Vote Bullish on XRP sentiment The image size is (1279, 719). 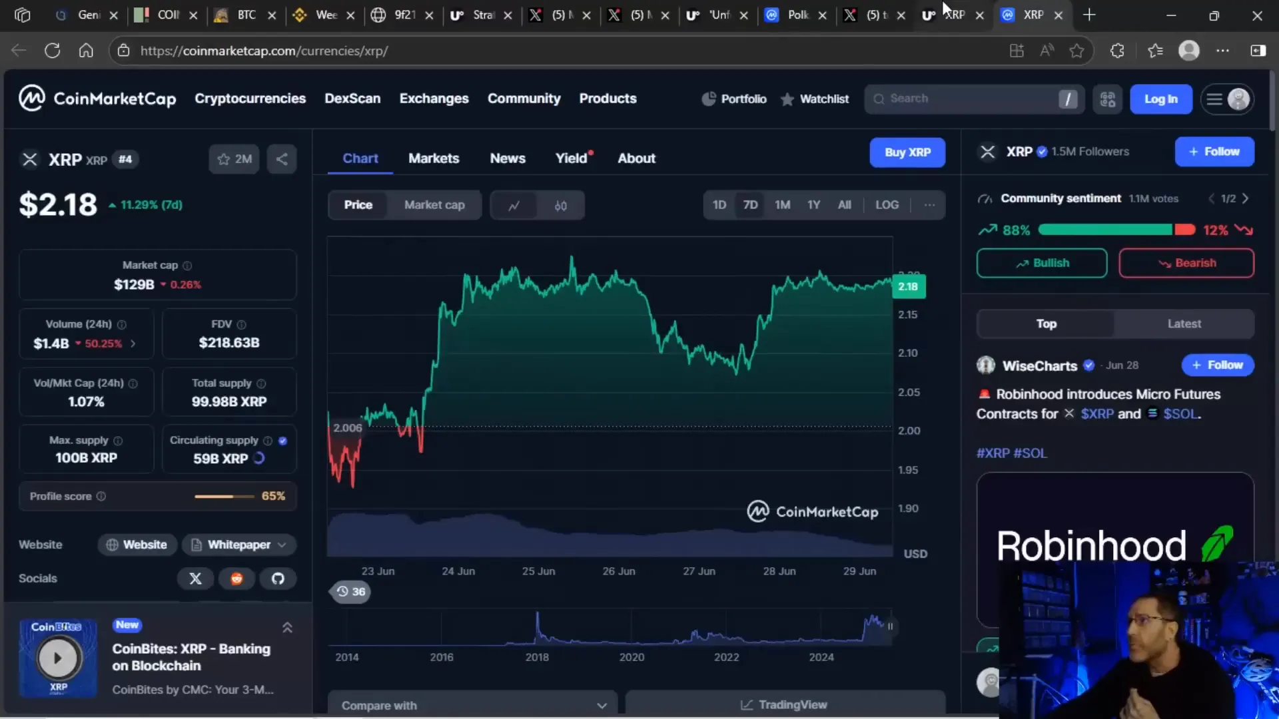pos(1042,263)
